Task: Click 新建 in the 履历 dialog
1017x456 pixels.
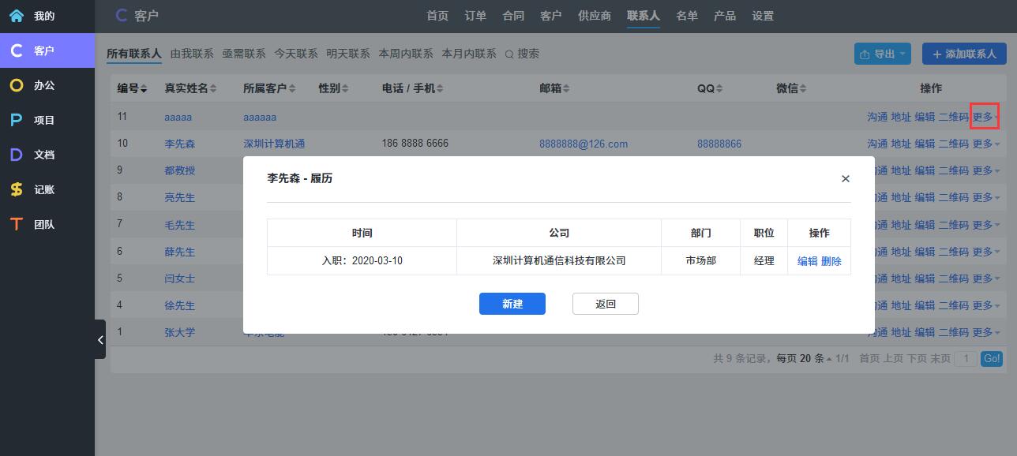Action: click(x=512, y=304)
